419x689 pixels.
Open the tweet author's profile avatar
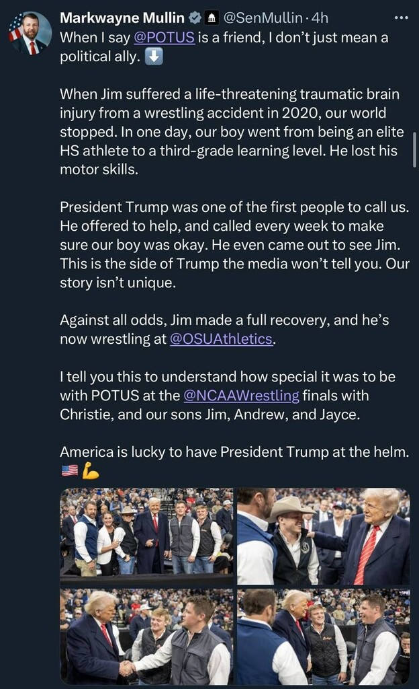(30, 34)
